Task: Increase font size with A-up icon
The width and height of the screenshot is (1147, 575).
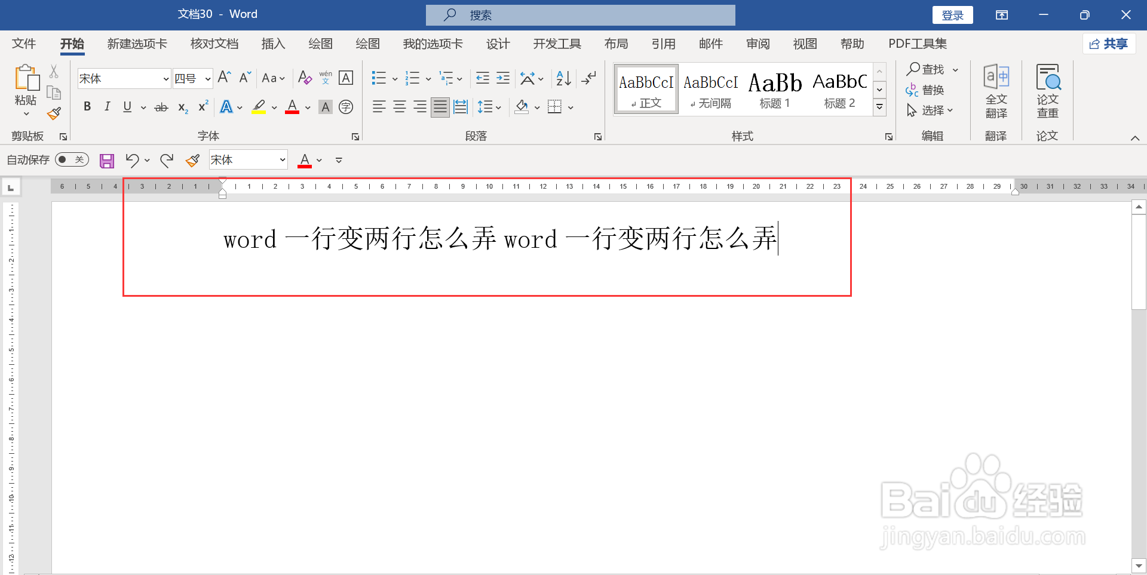Action: click(x=224, y=78)
